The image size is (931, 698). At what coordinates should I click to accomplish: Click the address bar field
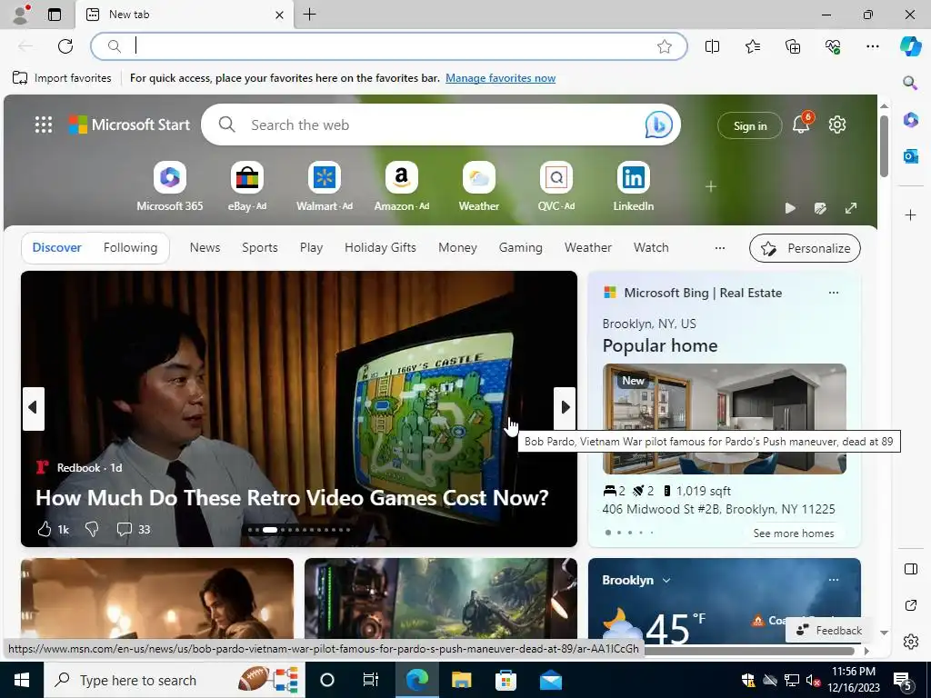click(389, 46)
